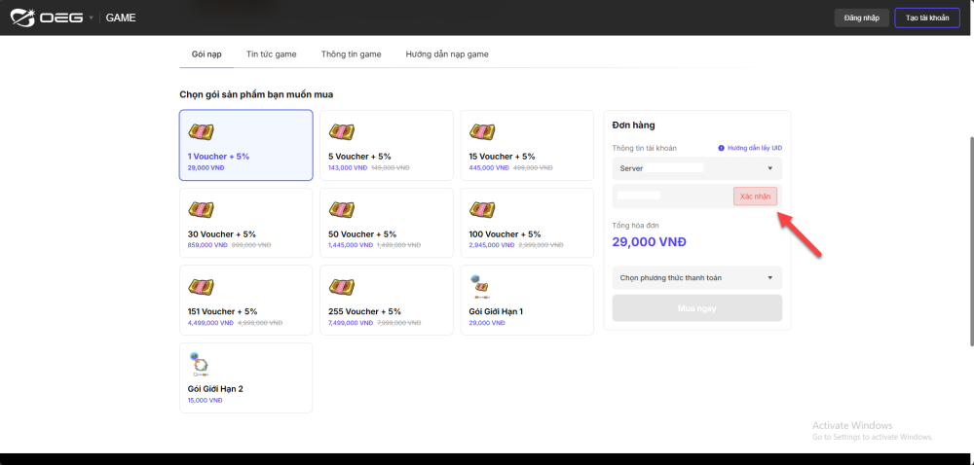Click the info icon beside Hướng dẫn lấy UID

(x=721, y=148)
